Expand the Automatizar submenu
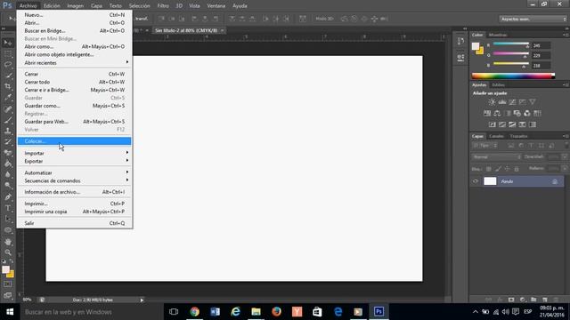Screen dimensions: 570x320 76,172
